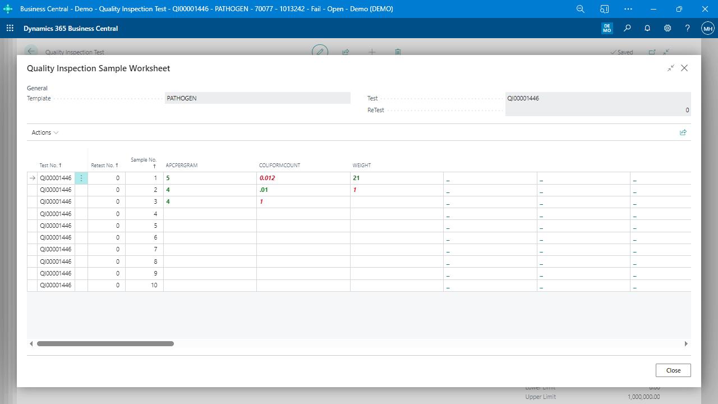
Task: Click the COLIFORMCOUNT column header
Action: coord(279,166)
